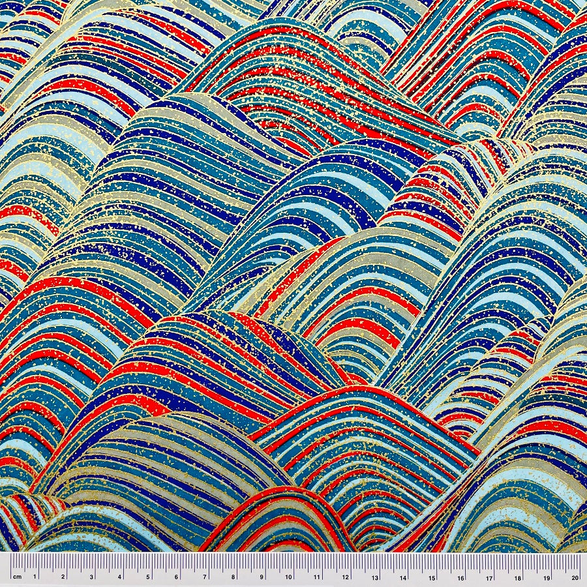Click the number 1 on the ruler
Viewport: 587px width, 587px height.
coord(35,577)
